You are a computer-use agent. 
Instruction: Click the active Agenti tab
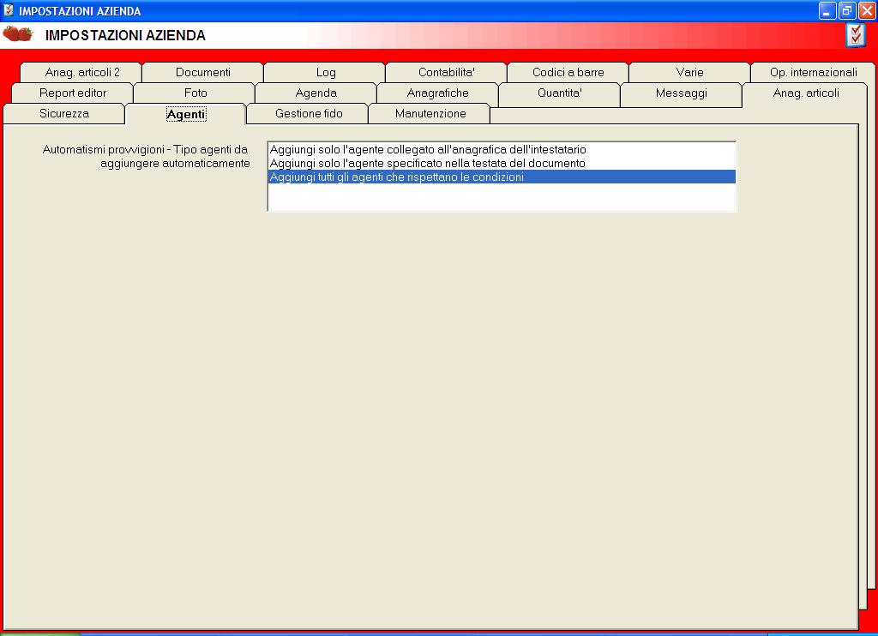point(186,114)
